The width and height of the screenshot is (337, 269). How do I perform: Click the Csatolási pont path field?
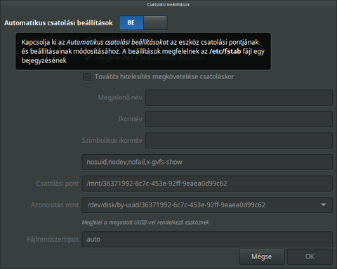point(207,184)
